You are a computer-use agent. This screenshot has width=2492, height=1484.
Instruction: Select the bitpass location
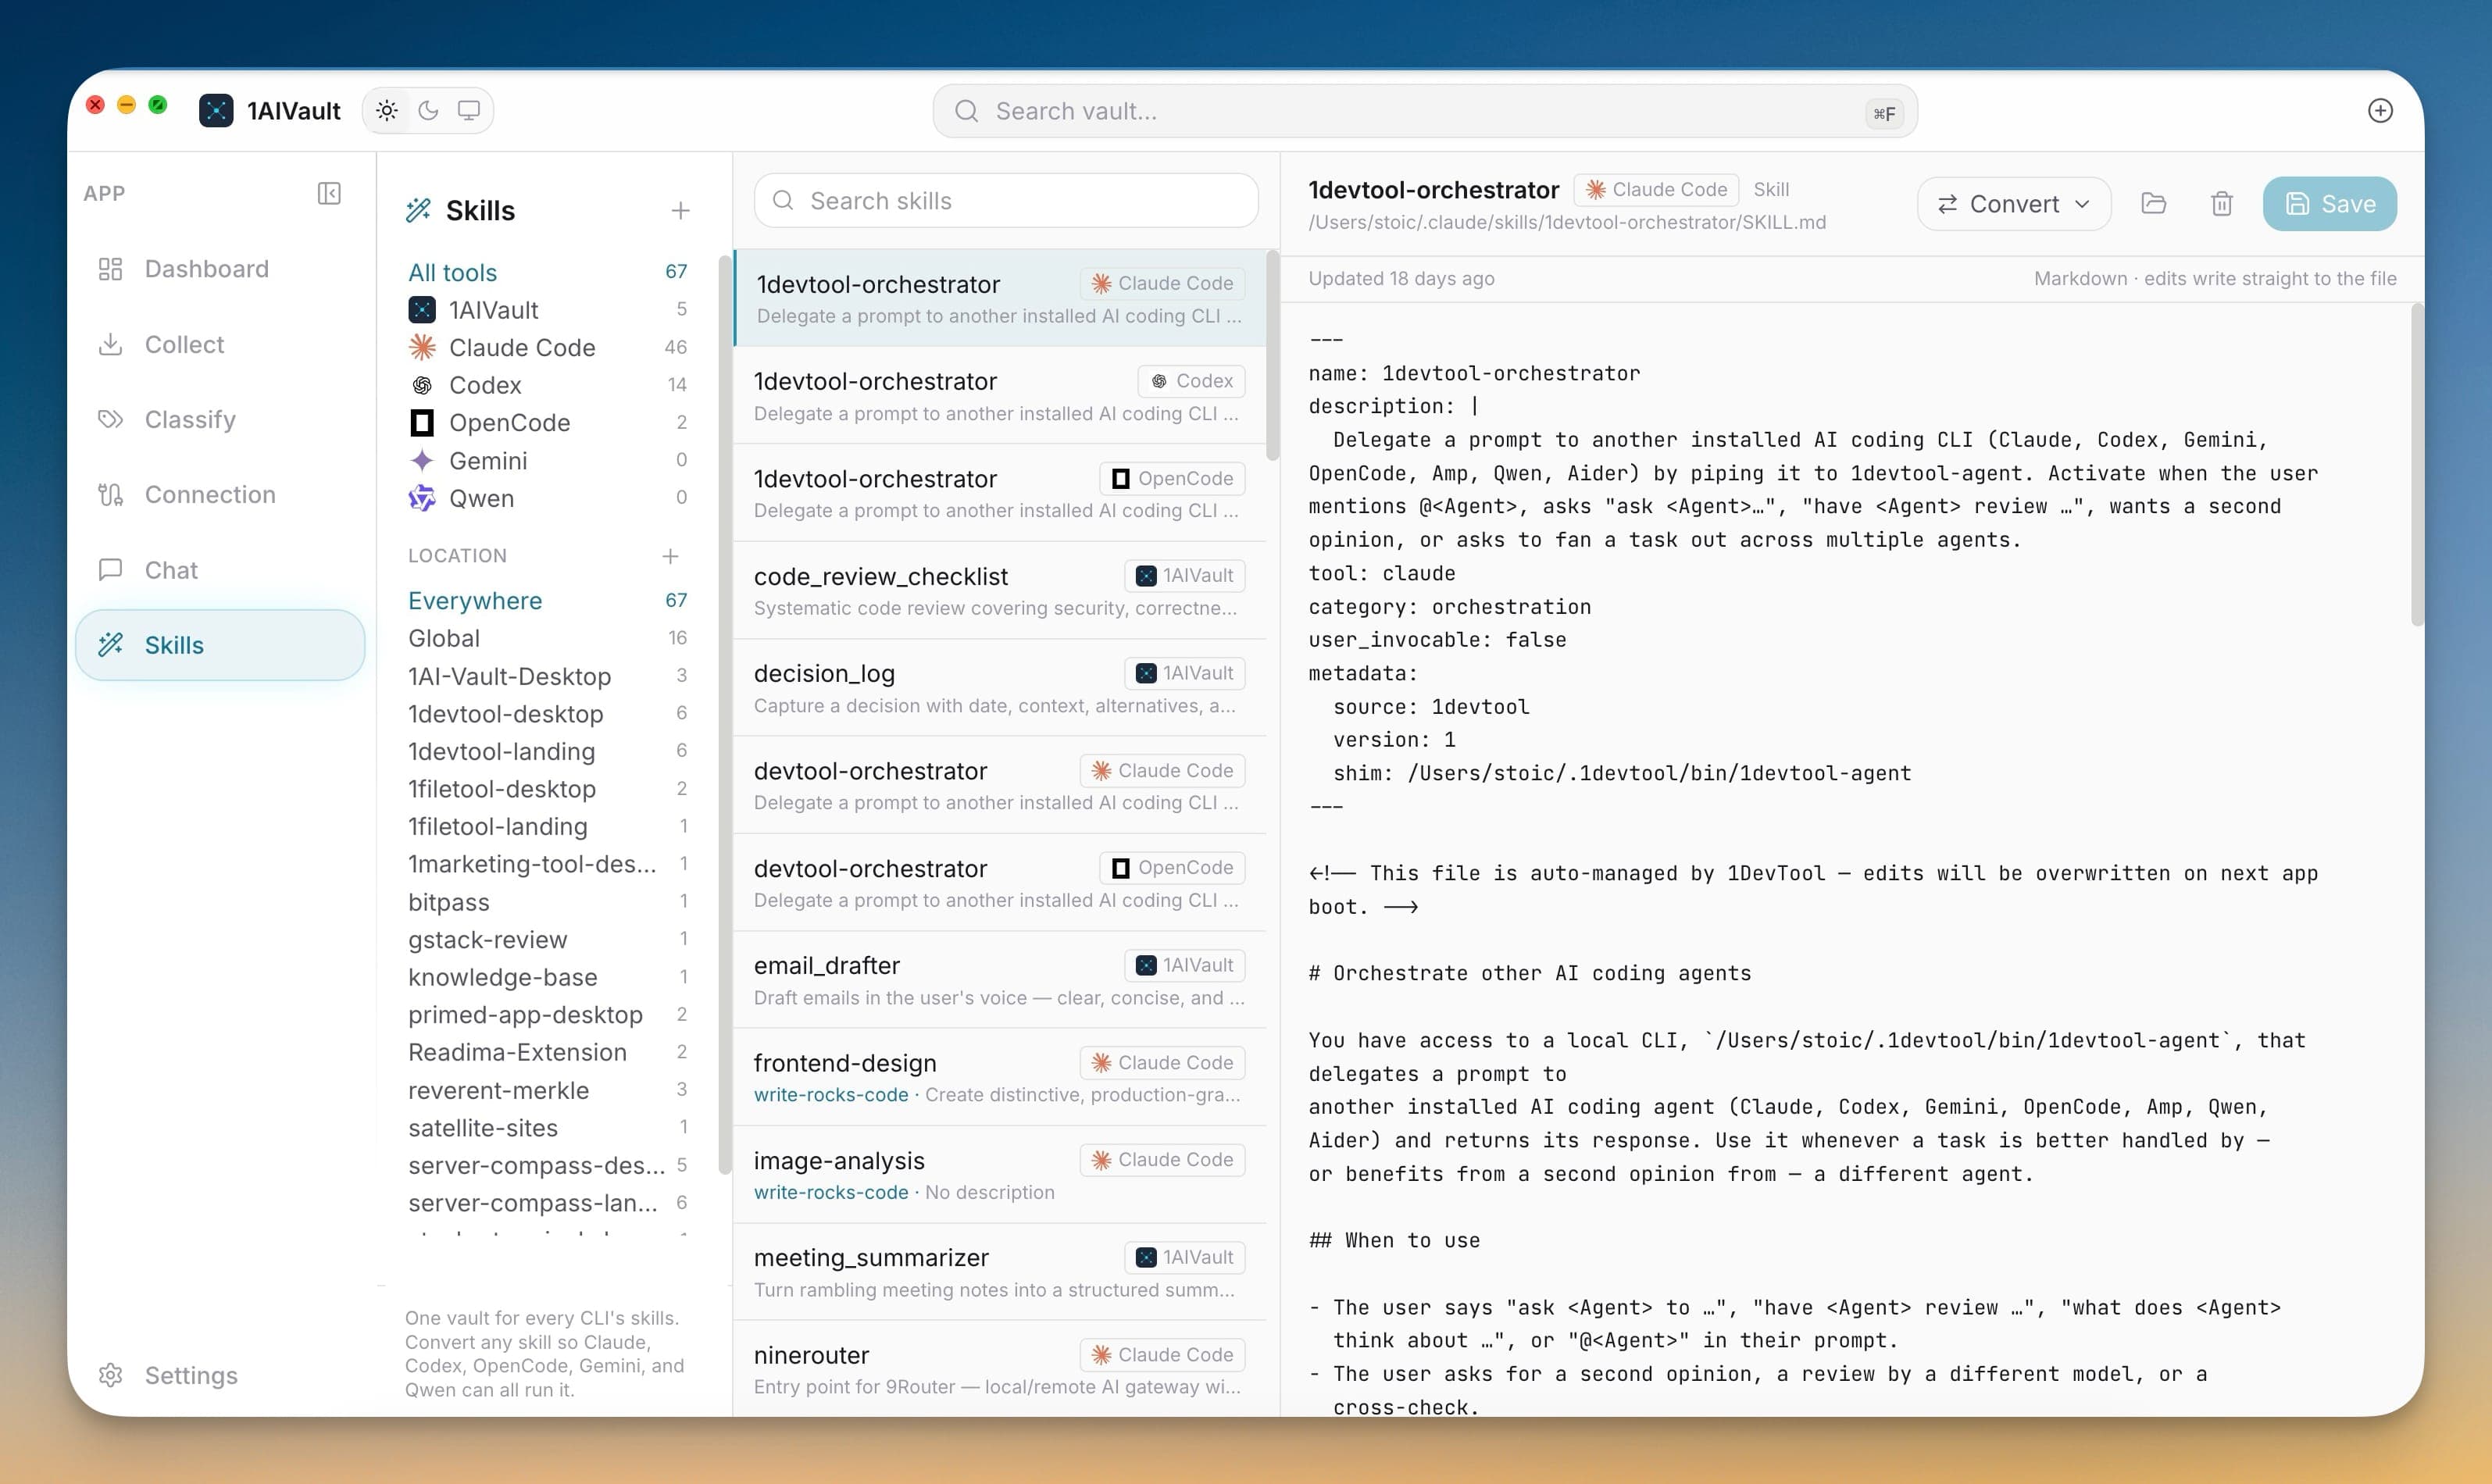pyautogui.click(x=547, y=902)
